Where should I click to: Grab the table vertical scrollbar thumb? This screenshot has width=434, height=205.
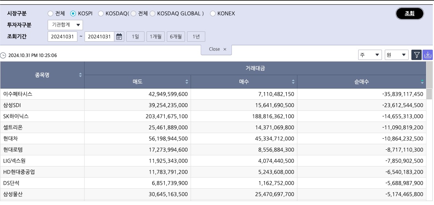point(429,94)
